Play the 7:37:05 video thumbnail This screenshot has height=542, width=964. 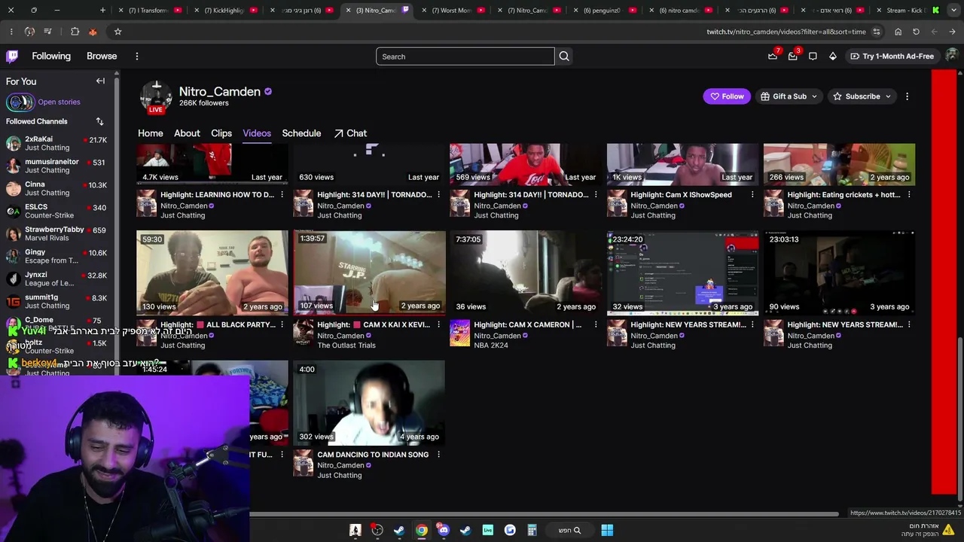[526, 273]
